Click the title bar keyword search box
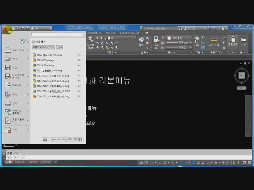Image resolution: width=254 pixels, height=190 pixels. pyautogui.click(x=160, y=28)
